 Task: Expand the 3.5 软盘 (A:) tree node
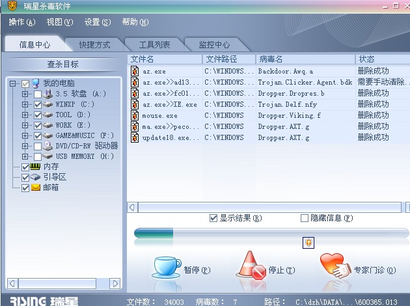pos(25,94)
